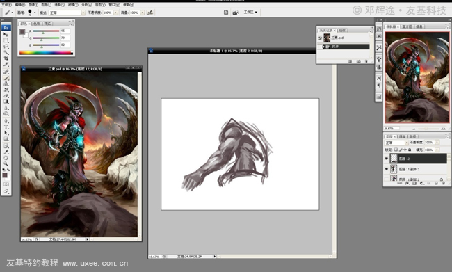The width and height of the screenshot is (452, 272).
Task: Select the Brush tool in toolbox
Action: 6,78
